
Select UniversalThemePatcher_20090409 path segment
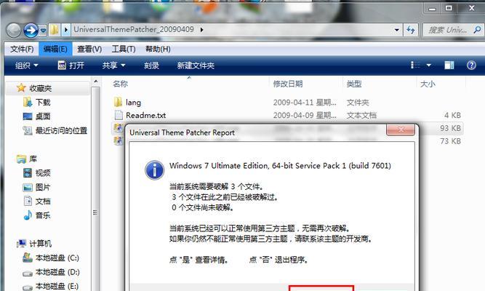(x=134, y=29)
